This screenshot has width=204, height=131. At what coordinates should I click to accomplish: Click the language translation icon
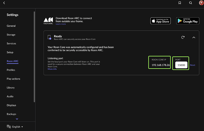[9, 127]
